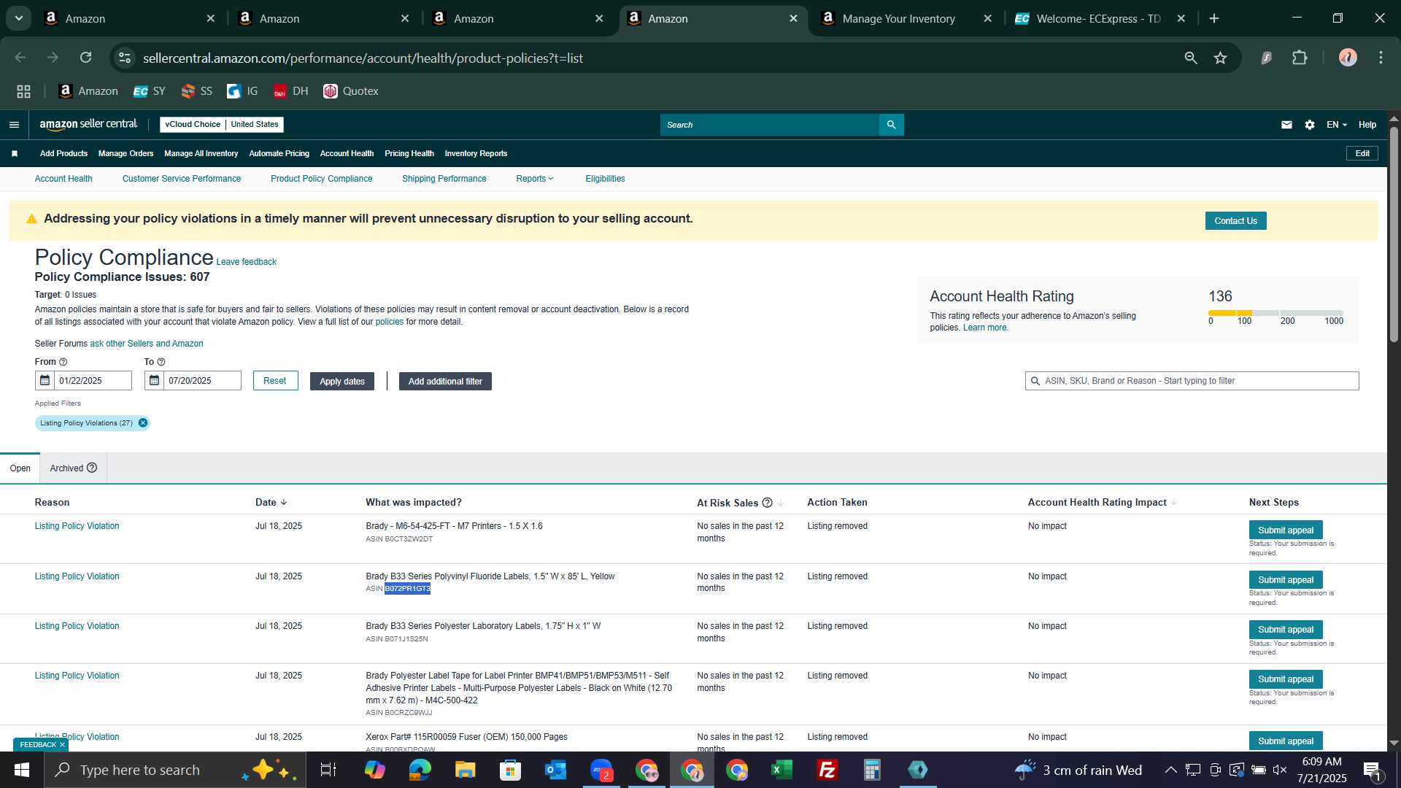Click the page vertical scrollbar
The width and height of the screenshot is (1401, 788).
1394,233
